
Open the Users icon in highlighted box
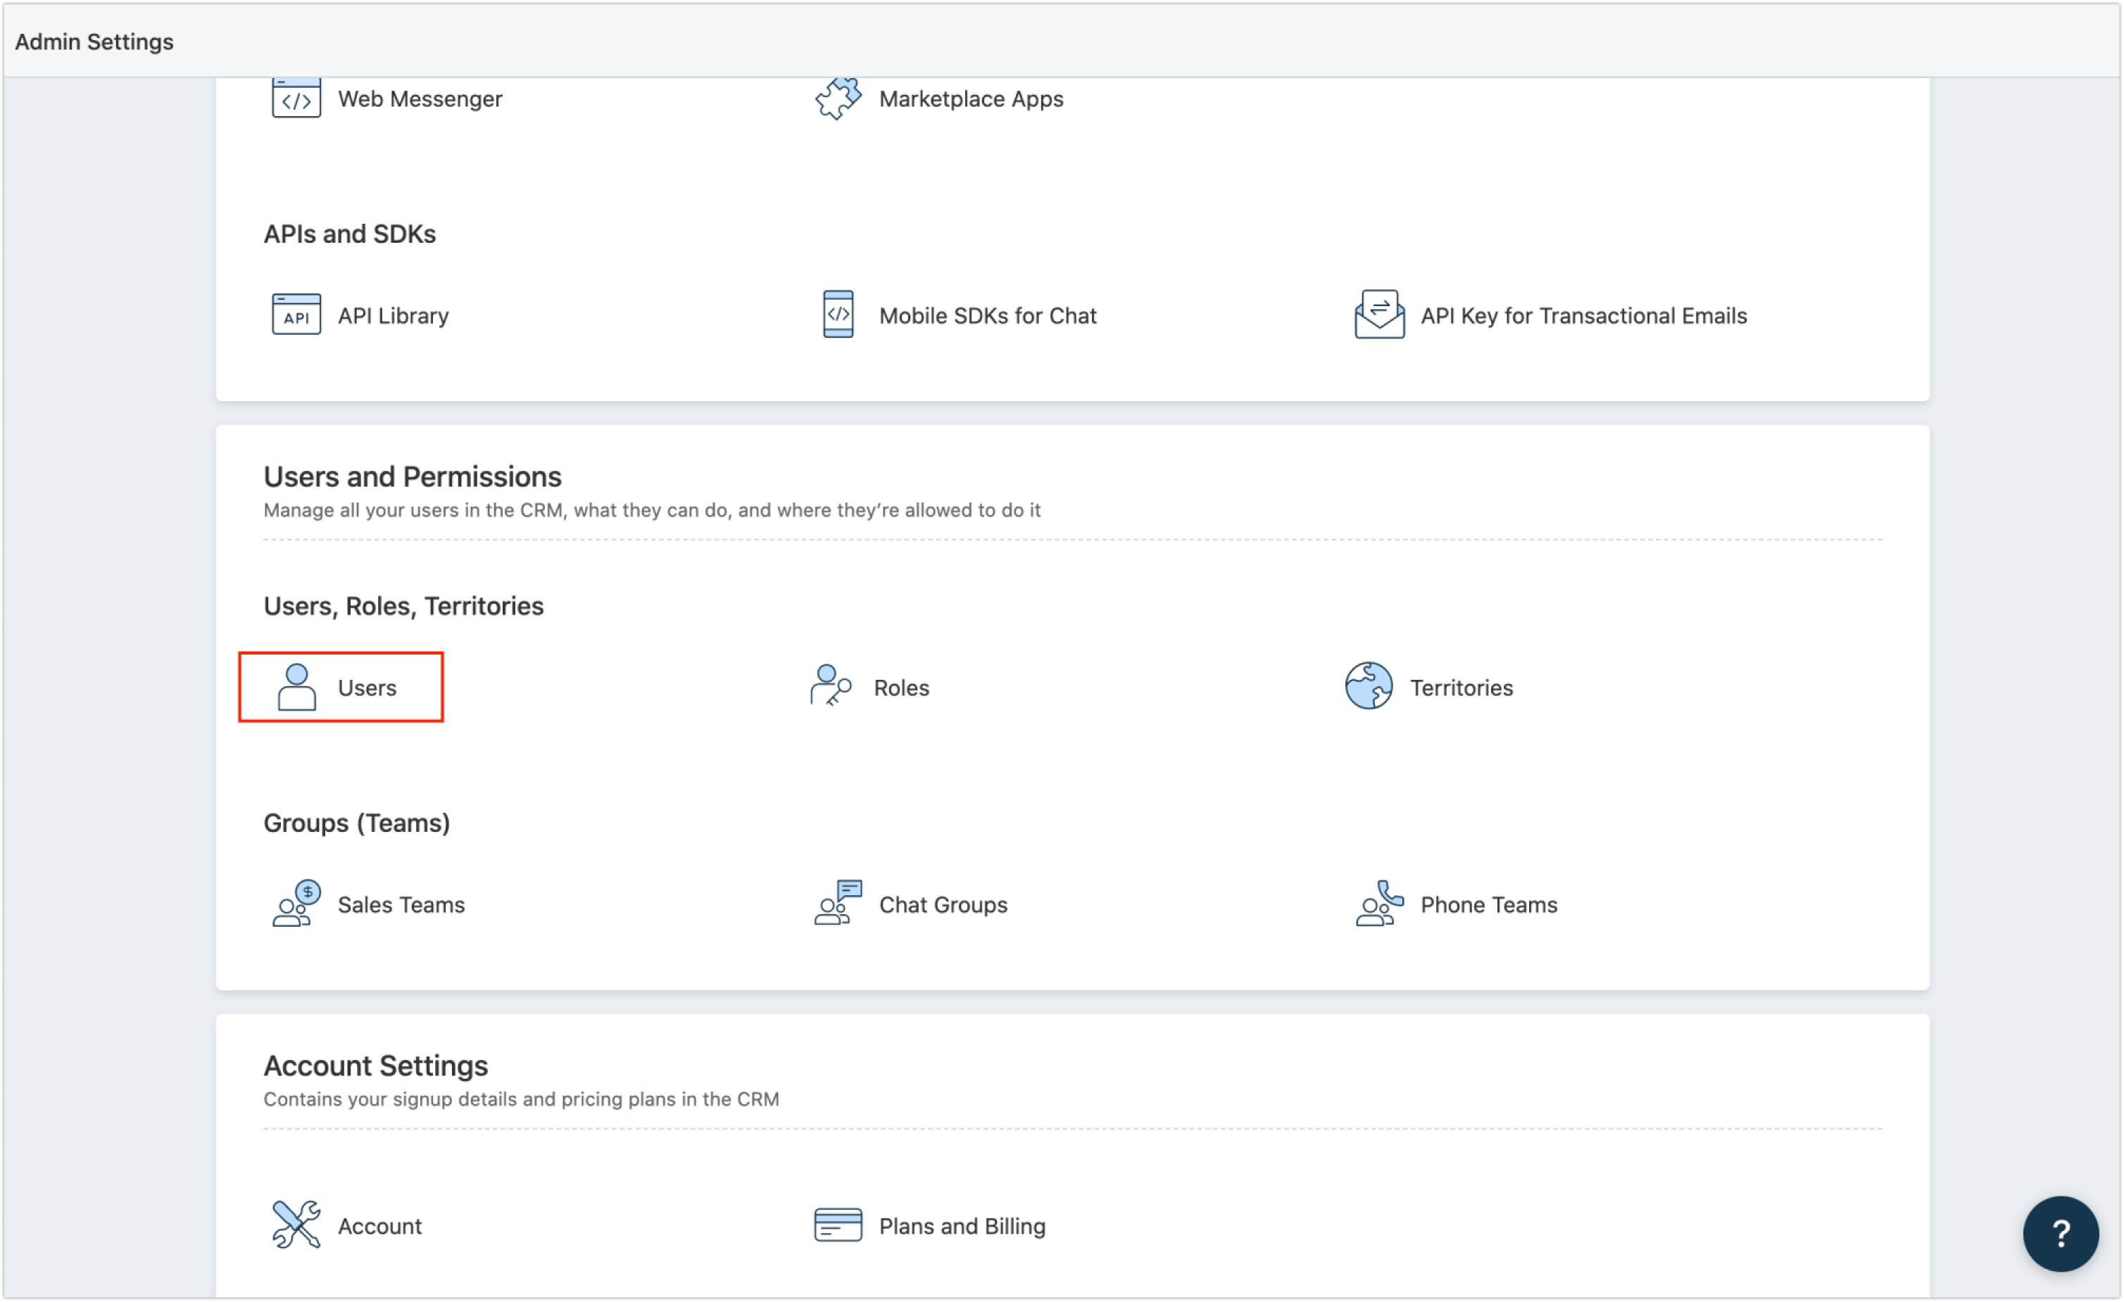pos(297,686)
